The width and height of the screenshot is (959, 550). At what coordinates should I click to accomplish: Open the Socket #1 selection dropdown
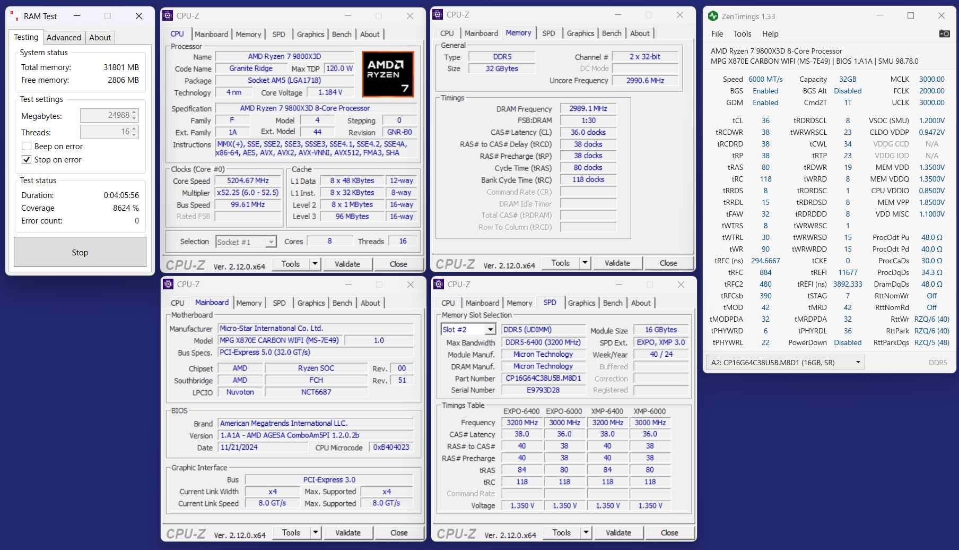271,242
